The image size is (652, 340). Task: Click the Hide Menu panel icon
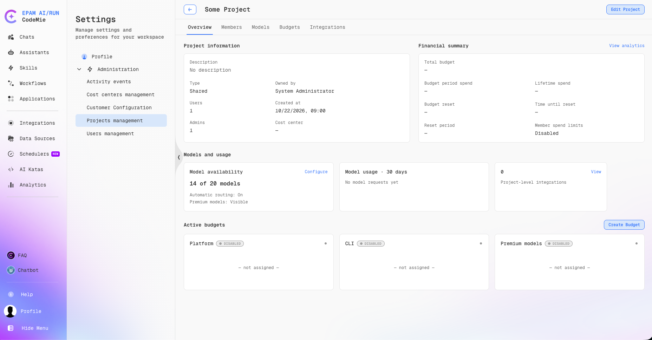(11, 328)
